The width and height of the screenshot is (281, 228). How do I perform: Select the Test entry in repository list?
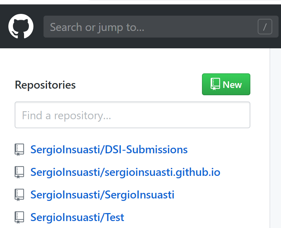click(77, 217)
